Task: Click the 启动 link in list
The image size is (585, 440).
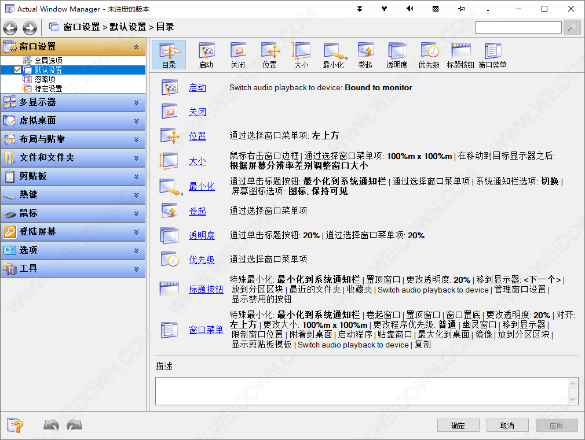Action: 198,87
